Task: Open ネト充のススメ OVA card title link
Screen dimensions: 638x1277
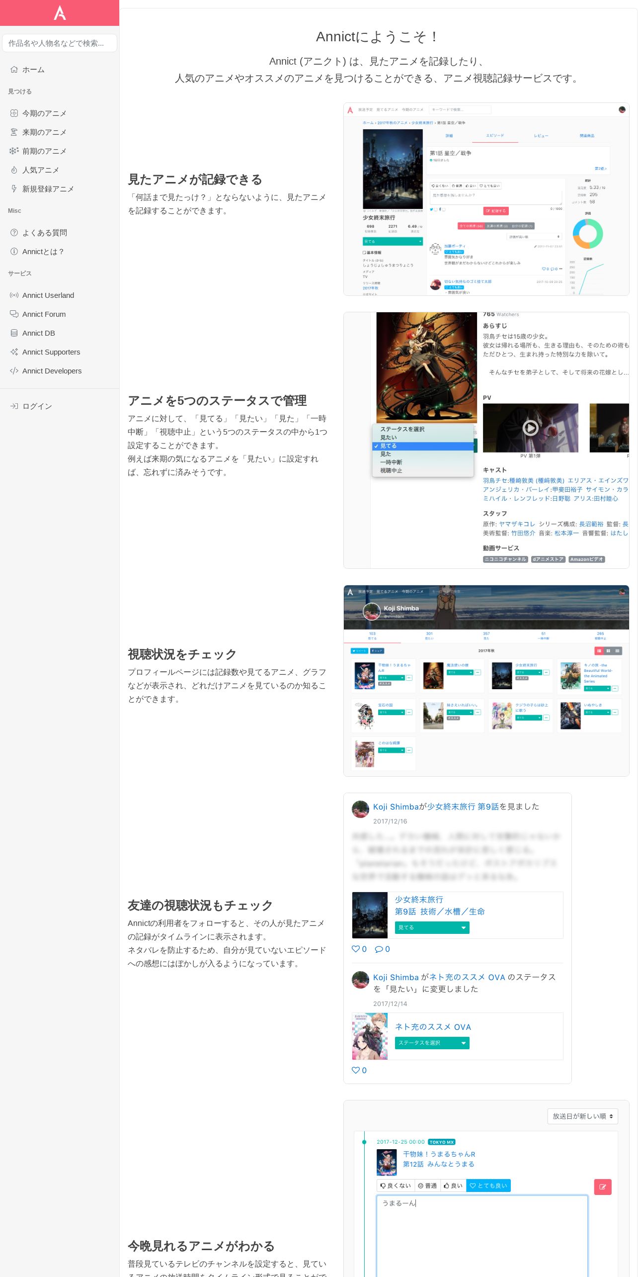Action: 433,1027
